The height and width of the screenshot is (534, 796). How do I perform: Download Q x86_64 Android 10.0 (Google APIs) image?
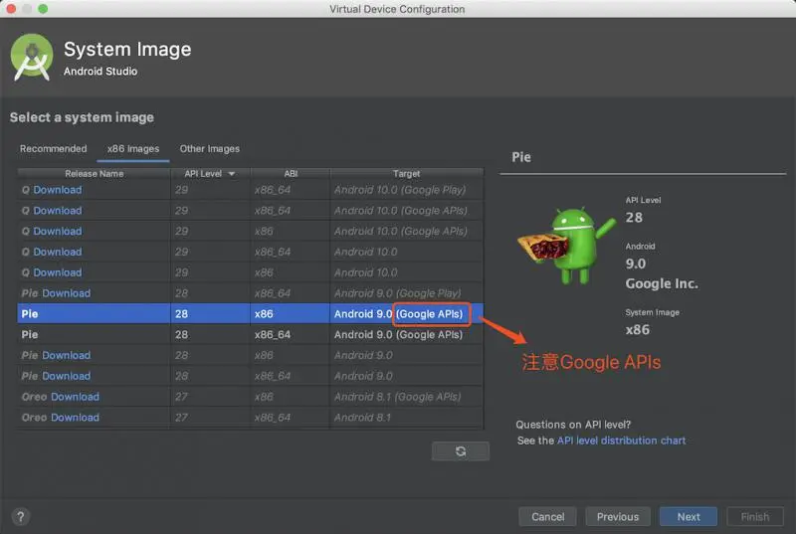[58, 211]
